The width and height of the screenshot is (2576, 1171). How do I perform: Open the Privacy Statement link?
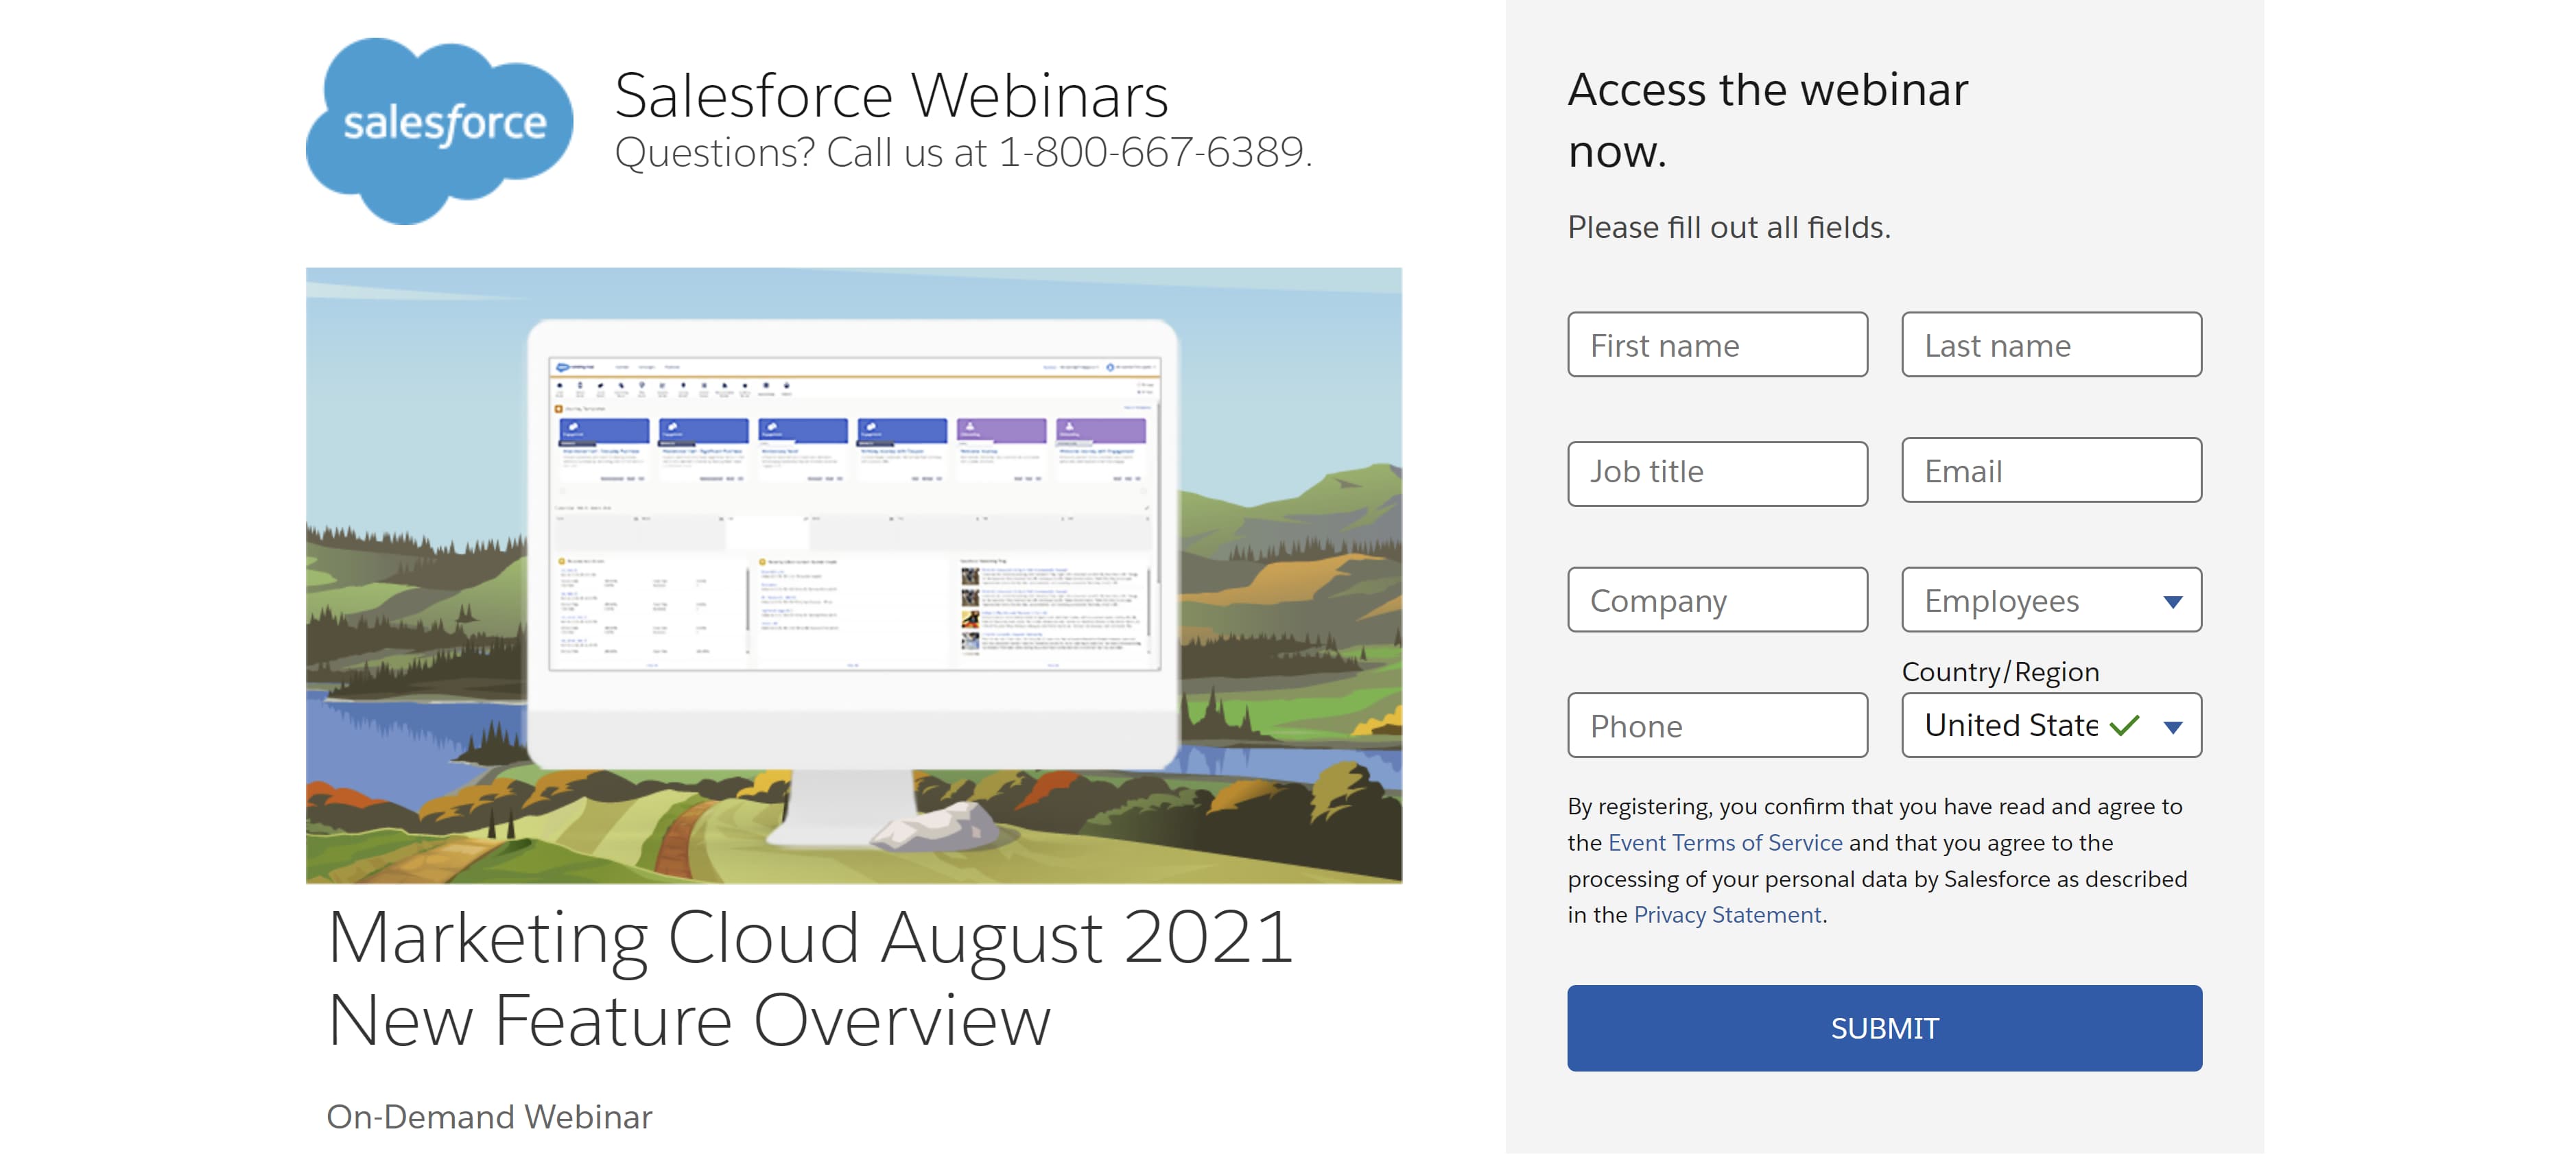[1727, 915]
